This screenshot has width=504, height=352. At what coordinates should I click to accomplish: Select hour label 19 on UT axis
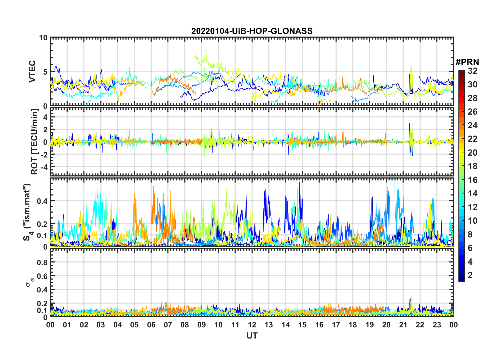click(370, 325)
